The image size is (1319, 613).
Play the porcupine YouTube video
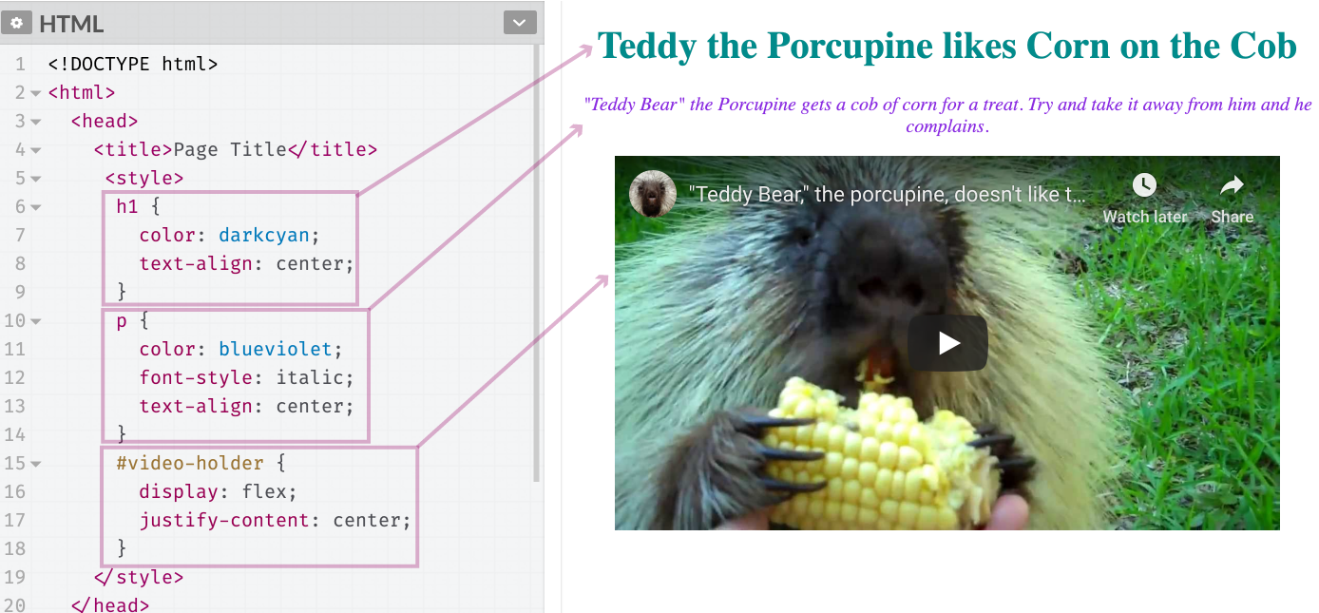947,342
